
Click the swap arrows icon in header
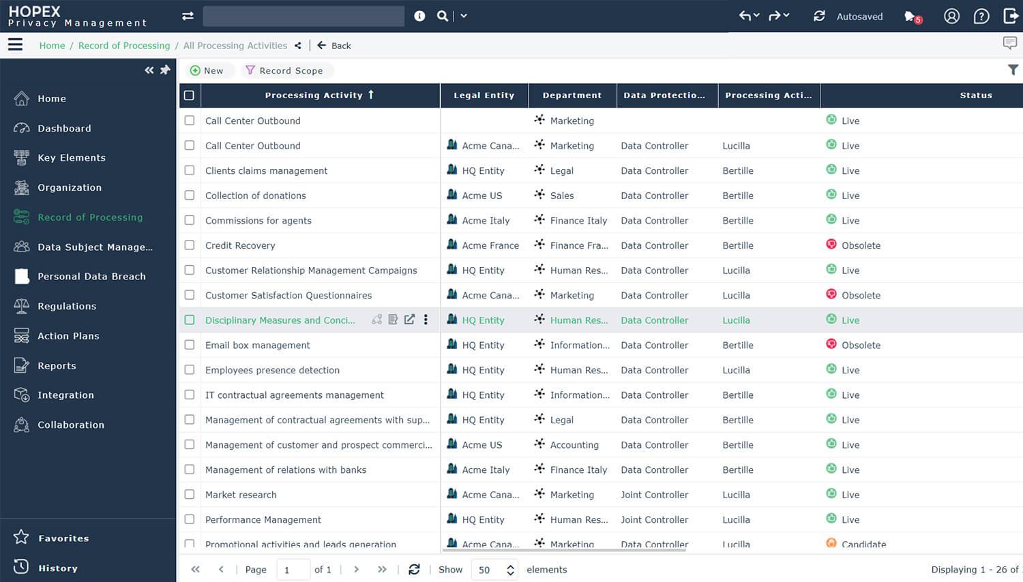click(188, 16)
